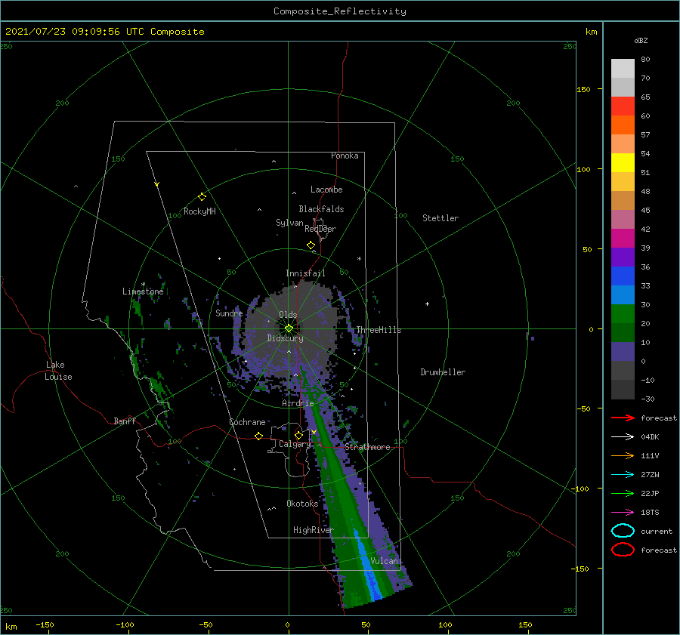This screenshot has height=635, width=680.
Task: Select the magenta 18TS arrow legend icon
Action: pyautogui.click(x=623, y=513)
